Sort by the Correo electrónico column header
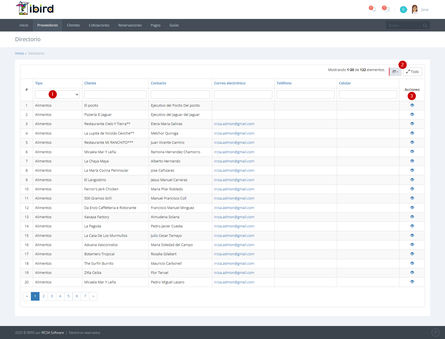The height and width of the screenshot is (339, 445). 230,83
